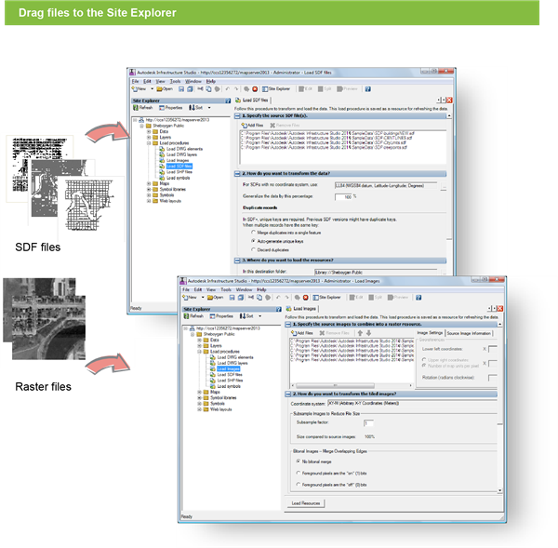Open File menu in Load Images window
558x548 pixels.
point(186,289)
